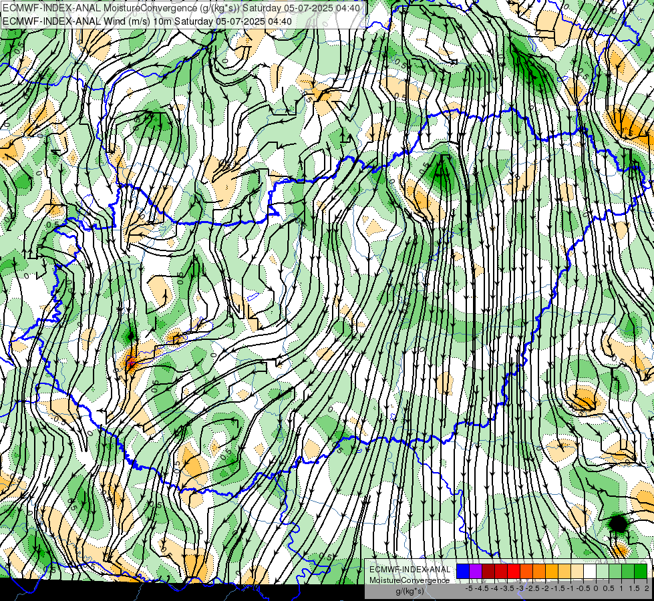654x601 pixels.
Task: Click the orange swatch between -2.5 and -2
Action: click(539, 571)
